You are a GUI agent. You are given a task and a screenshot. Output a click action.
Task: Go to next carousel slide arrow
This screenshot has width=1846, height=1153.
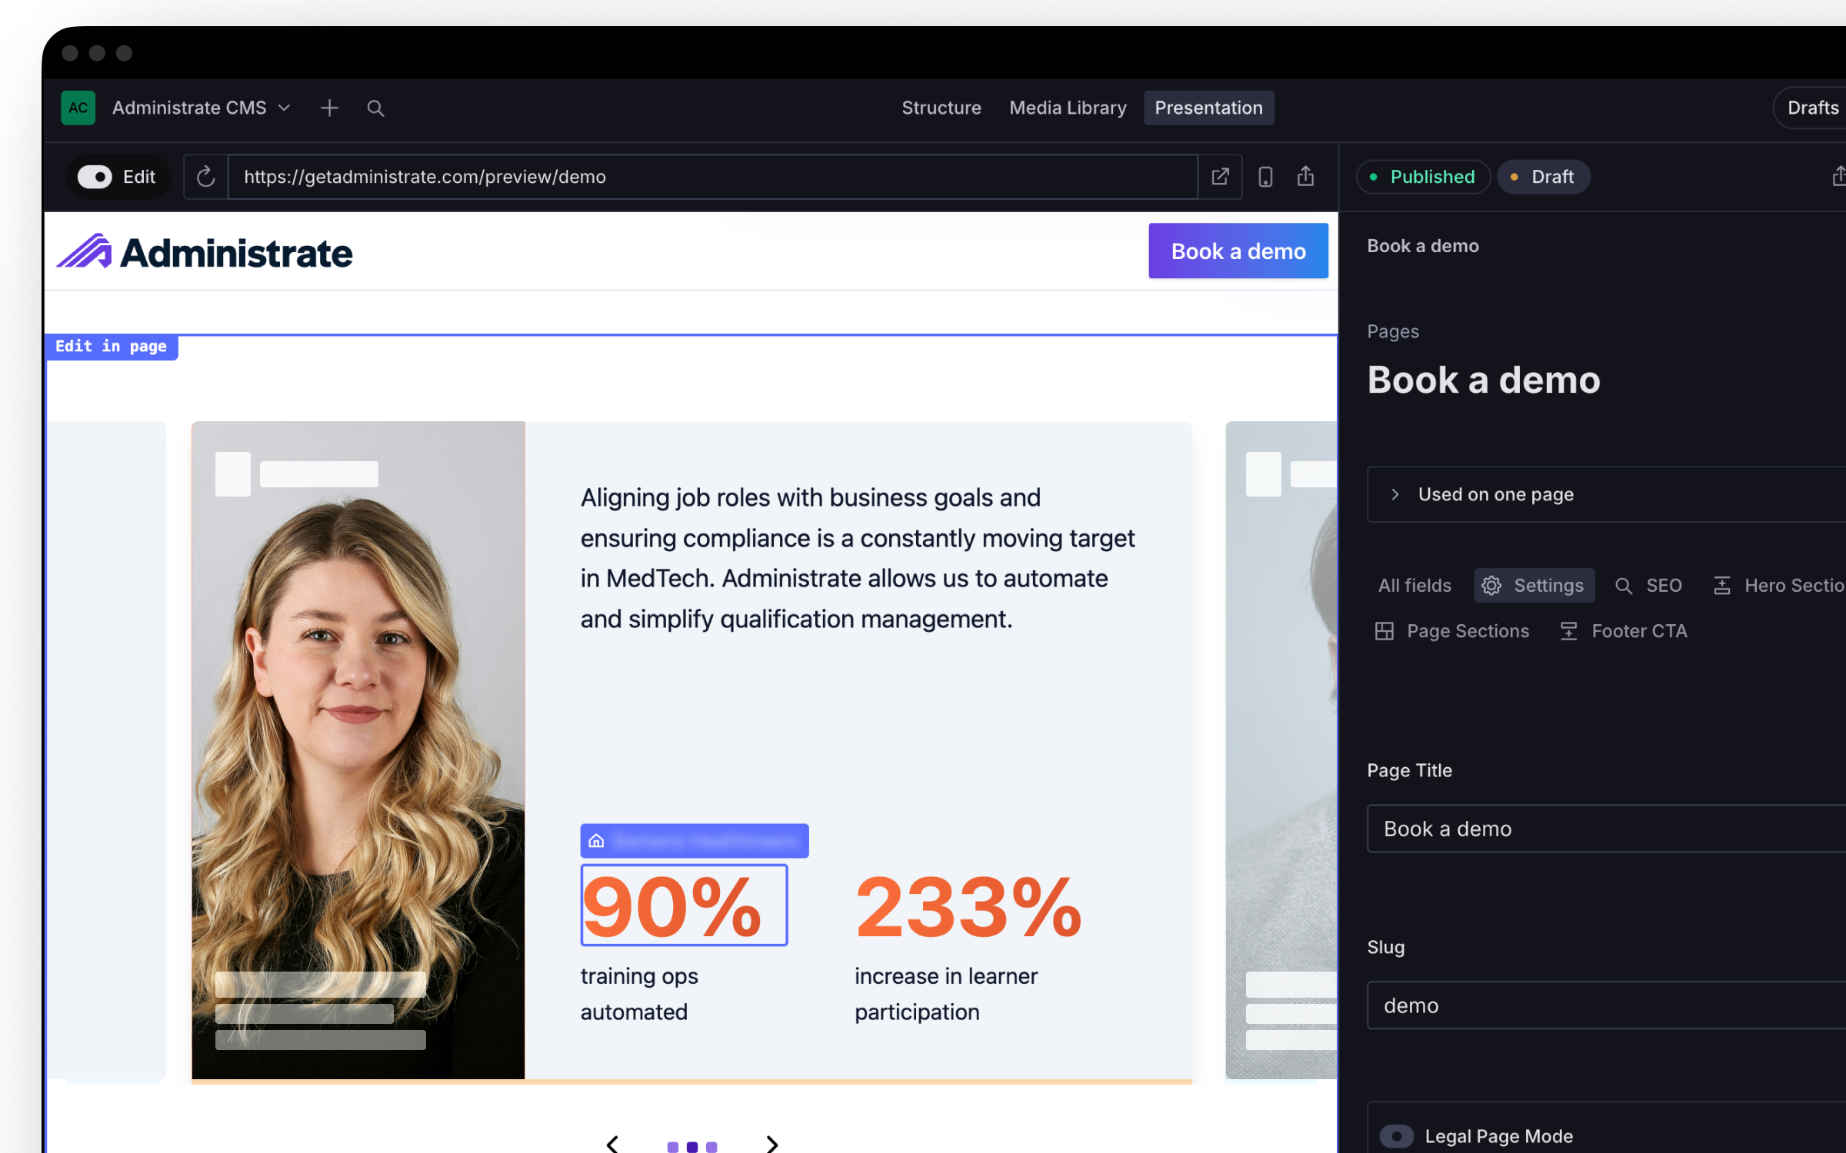point(772,1144)
